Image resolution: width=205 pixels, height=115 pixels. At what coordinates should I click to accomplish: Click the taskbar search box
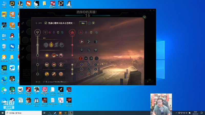[x=23, y=113]
